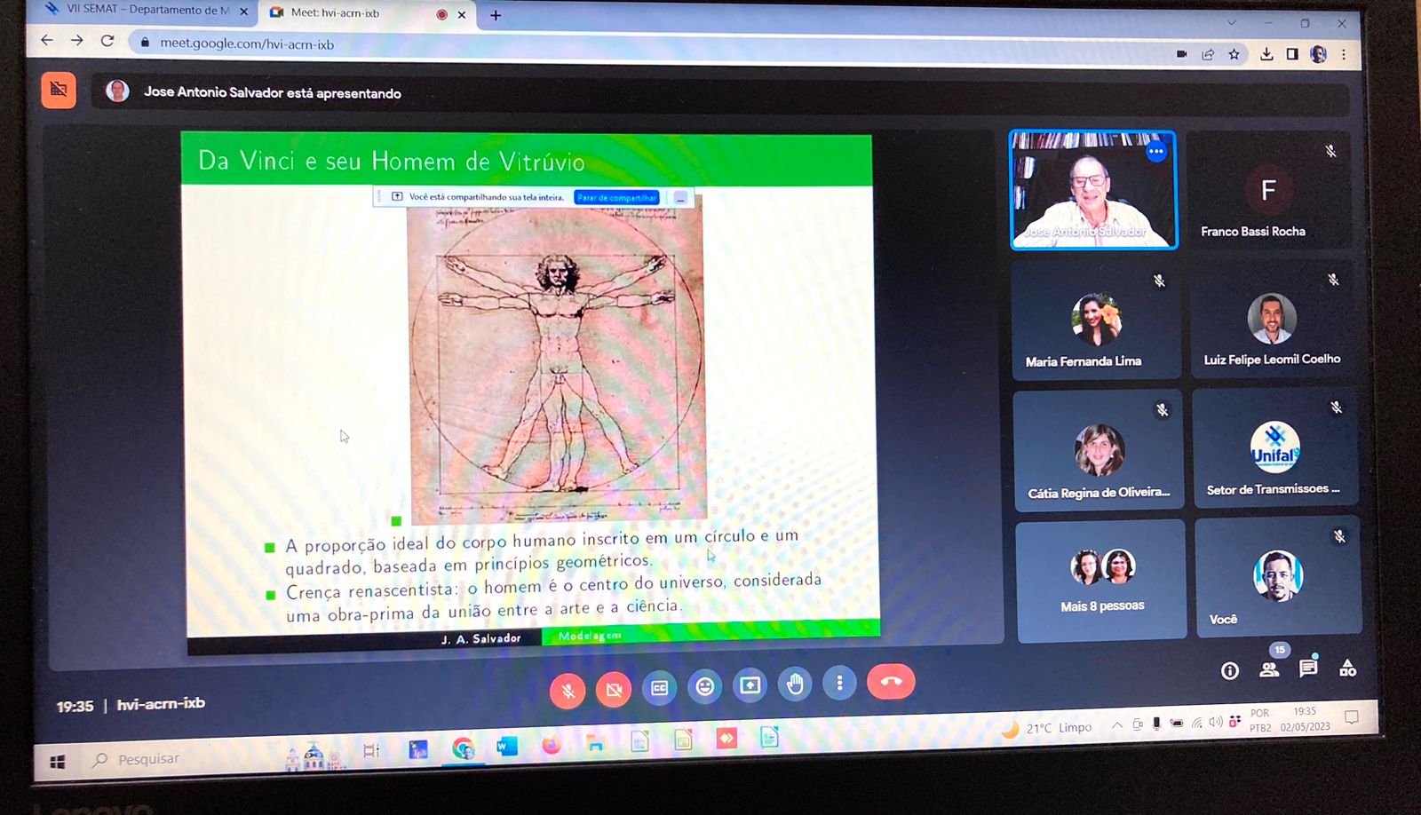
Task: Click the shared slide Vitruvian Man image
Action: tap(557, 359)
